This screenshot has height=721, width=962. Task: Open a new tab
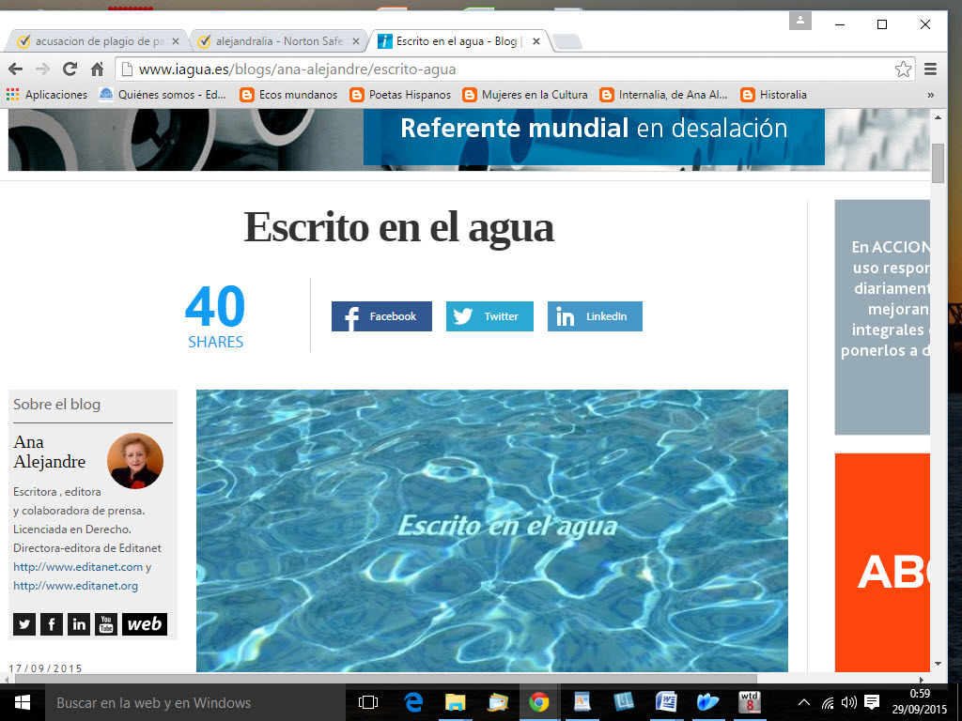tap(566, 41)
